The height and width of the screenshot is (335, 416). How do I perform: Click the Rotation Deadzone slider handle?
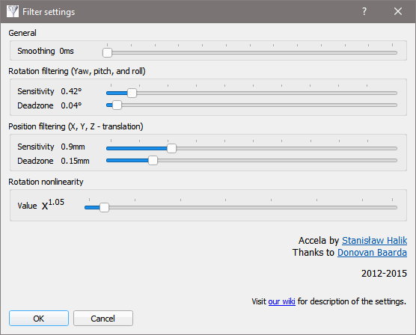point(117,105)
